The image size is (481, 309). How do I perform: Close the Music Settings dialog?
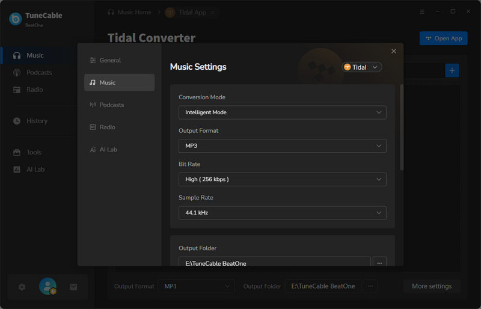[394, 51]
